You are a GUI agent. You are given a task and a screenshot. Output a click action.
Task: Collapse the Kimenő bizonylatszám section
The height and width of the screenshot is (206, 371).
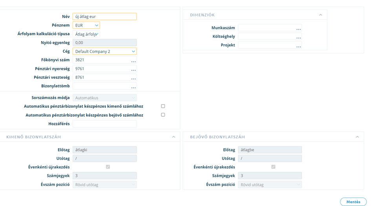point(174,137)
